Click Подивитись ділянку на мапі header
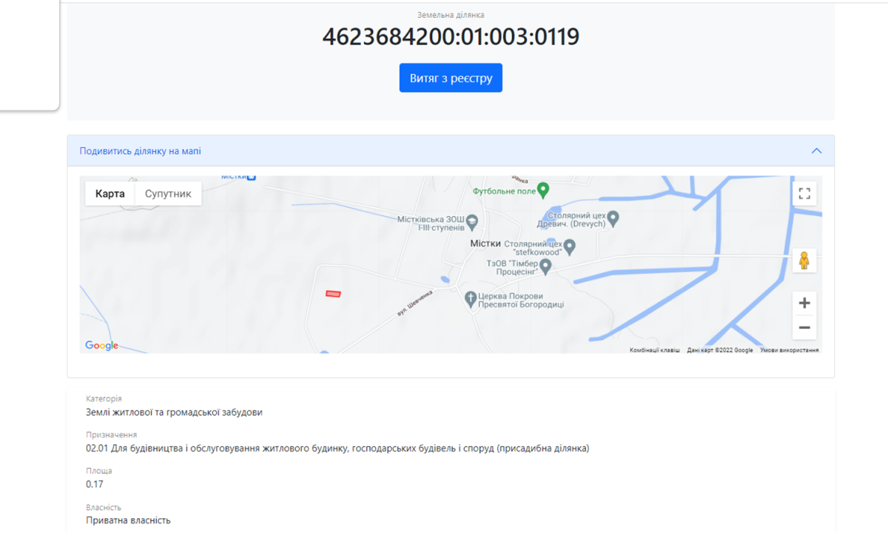 [141, 151]
